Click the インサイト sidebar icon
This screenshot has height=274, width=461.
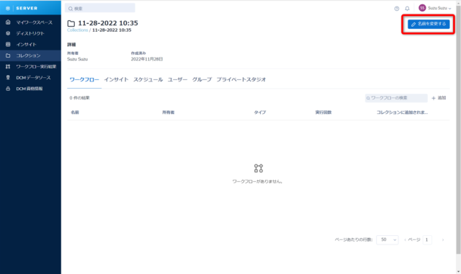pos(8,45)
